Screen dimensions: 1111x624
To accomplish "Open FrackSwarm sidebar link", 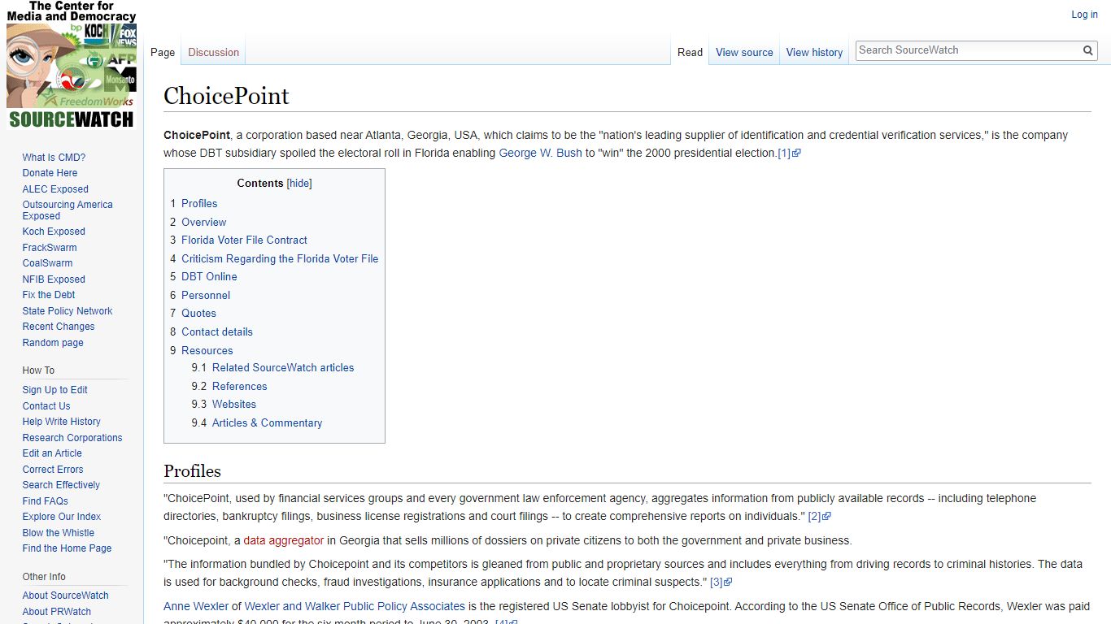I will 50,248.
